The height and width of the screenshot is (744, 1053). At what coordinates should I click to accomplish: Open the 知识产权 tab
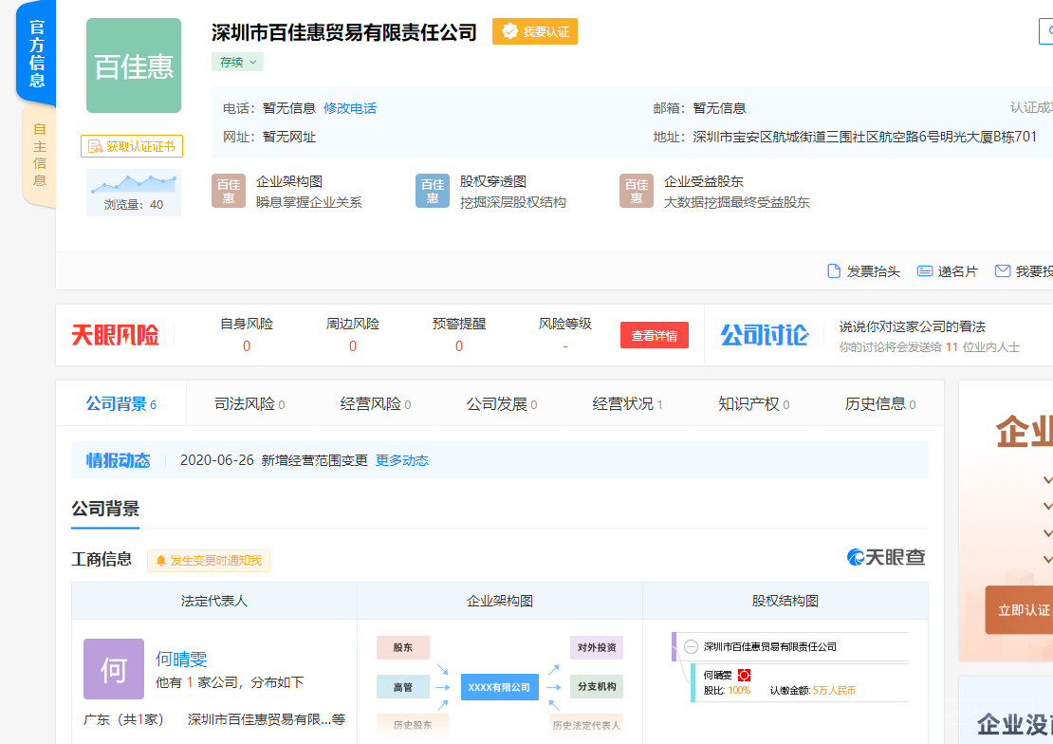(753, 404)
